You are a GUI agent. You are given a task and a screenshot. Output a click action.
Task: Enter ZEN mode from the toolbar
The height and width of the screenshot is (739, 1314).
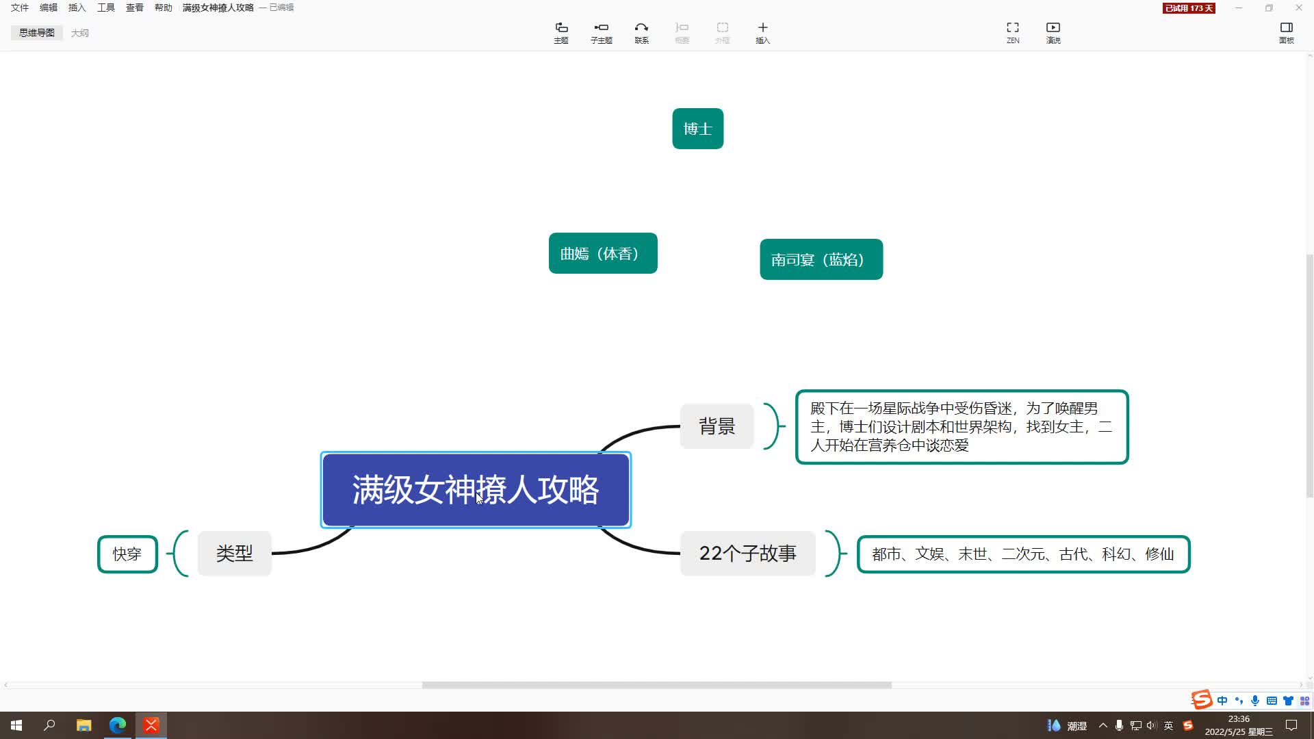point(1013,32)
